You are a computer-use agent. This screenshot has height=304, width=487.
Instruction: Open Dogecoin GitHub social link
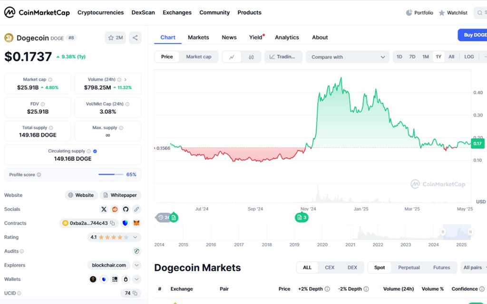pyautogui.click(x=126, y=209)
